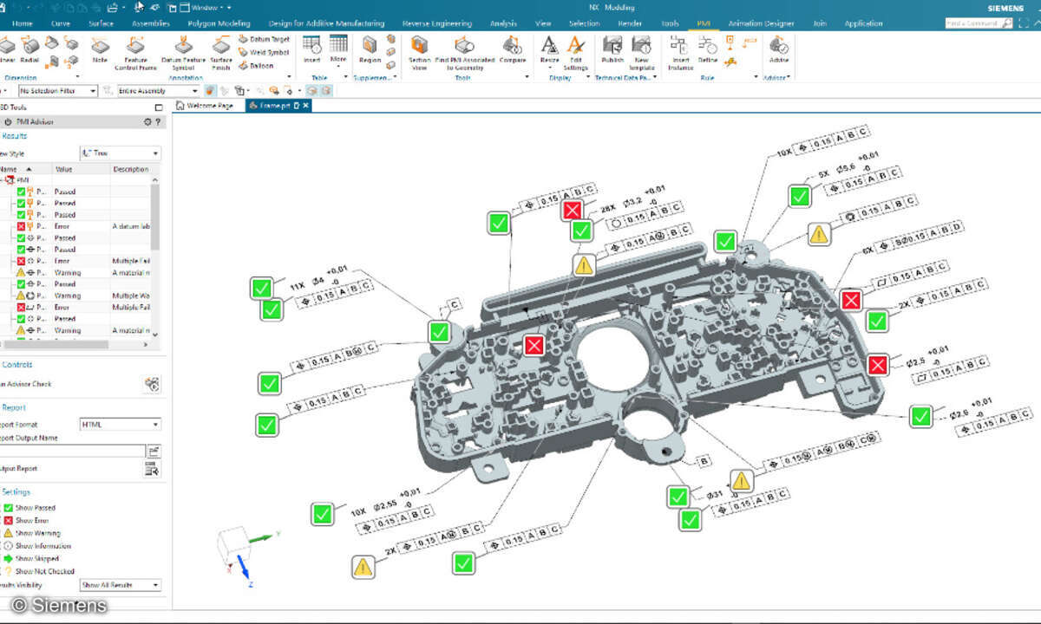Viewport: 1041px width, 624px height.
Task: Open the Tree view style dropdown
Action: [120, 153]
